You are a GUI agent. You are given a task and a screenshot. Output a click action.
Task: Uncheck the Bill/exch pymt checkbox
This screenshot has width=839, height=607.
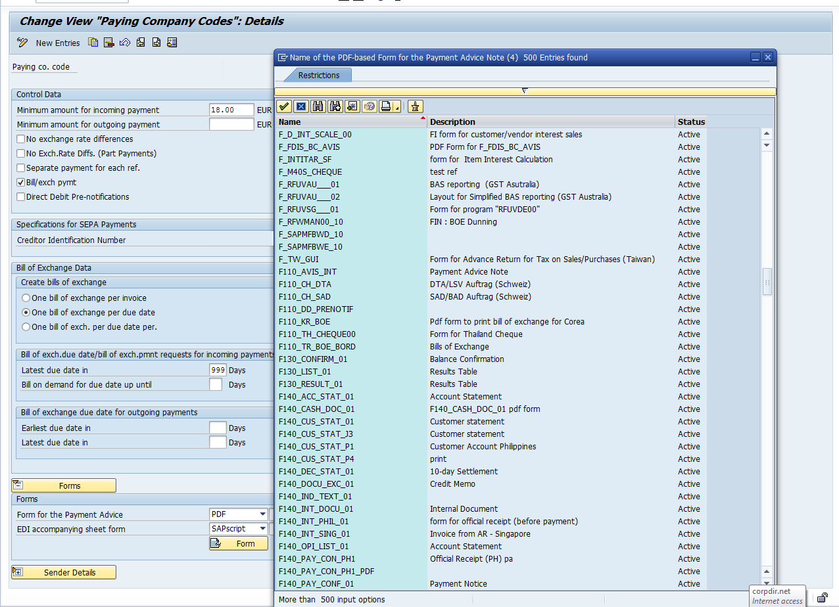click(x=21, y=183)
